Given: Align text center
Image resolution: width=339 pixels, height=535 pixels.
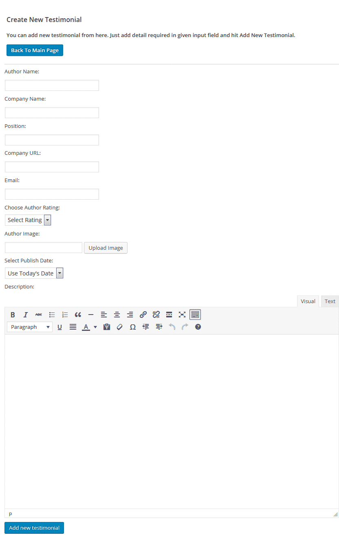Looking at the screenshot, I should click(117, 315).
